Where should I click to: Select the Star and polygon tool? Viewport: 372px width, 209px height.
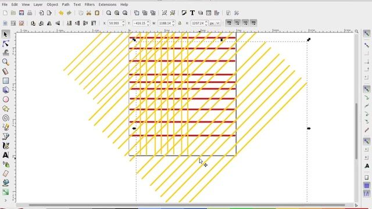(6, 109)
